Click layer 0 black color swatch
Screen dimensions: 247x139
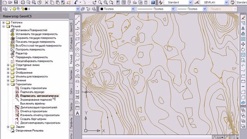[26, 9]
